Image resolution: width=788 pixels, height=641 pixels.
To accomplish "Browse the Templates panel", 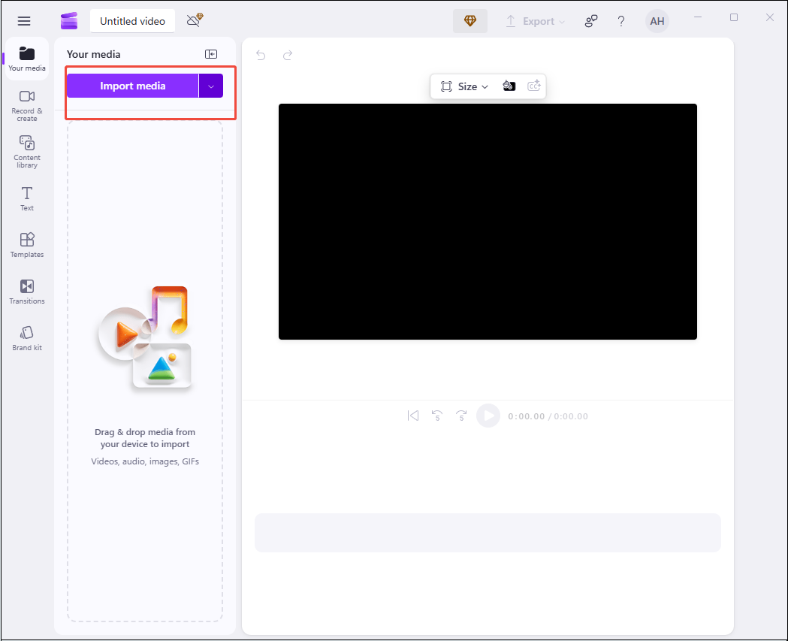I will (26, 245).
